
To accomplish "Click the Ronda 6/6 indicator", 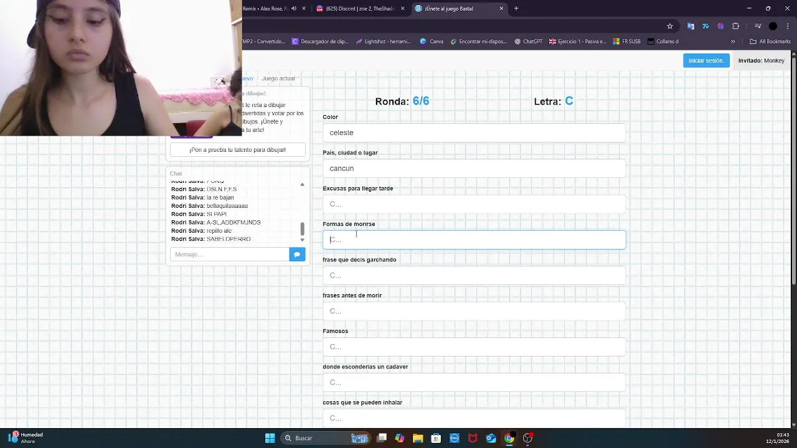I will [x=402, y=101].
